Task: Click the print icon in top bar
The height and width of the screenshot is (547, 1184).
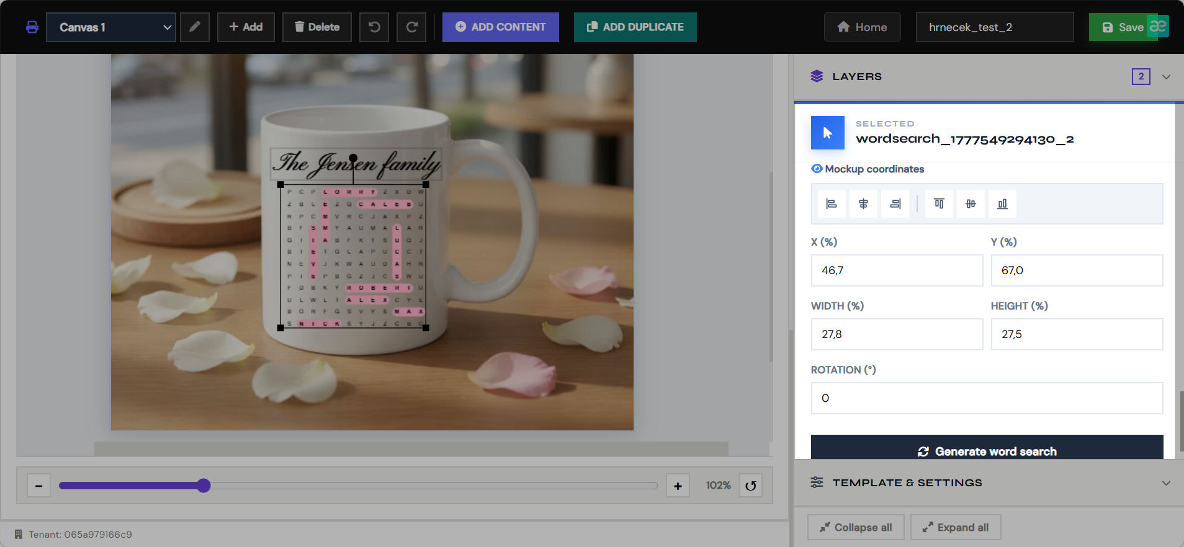Action: pyautogui.click(x=32, y=27)
